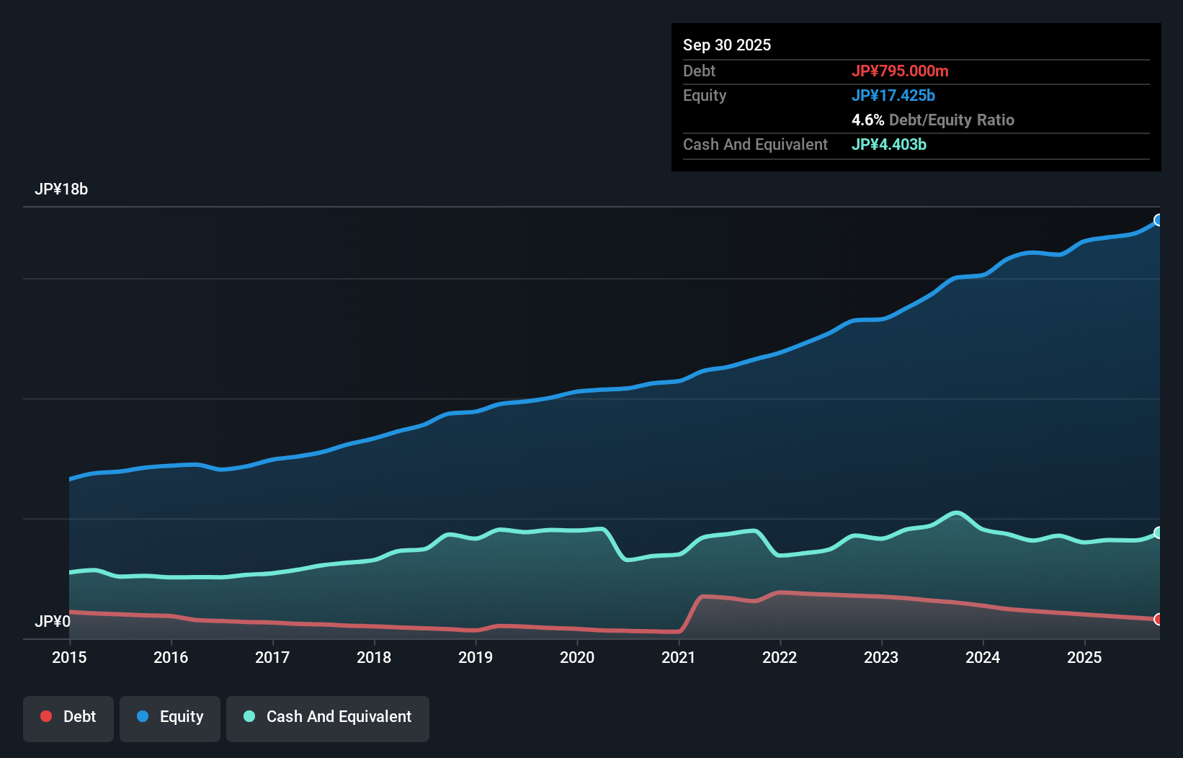This screenshot has width=1183, height=758.
Task: Click the JP¥18b axis label
Action: 62,189
